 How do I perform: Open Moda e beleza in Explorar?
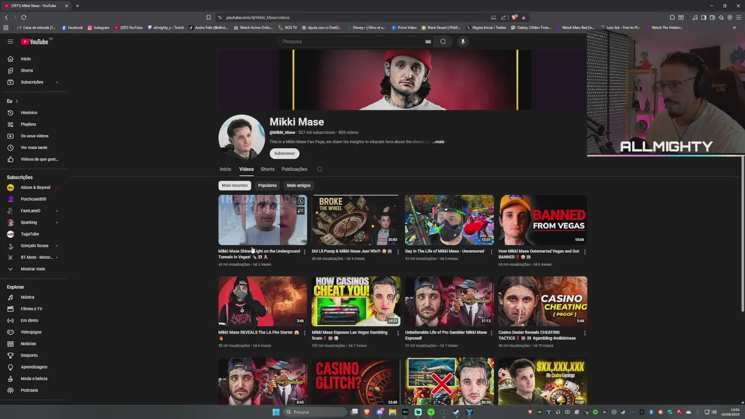(x=34, y=378)
